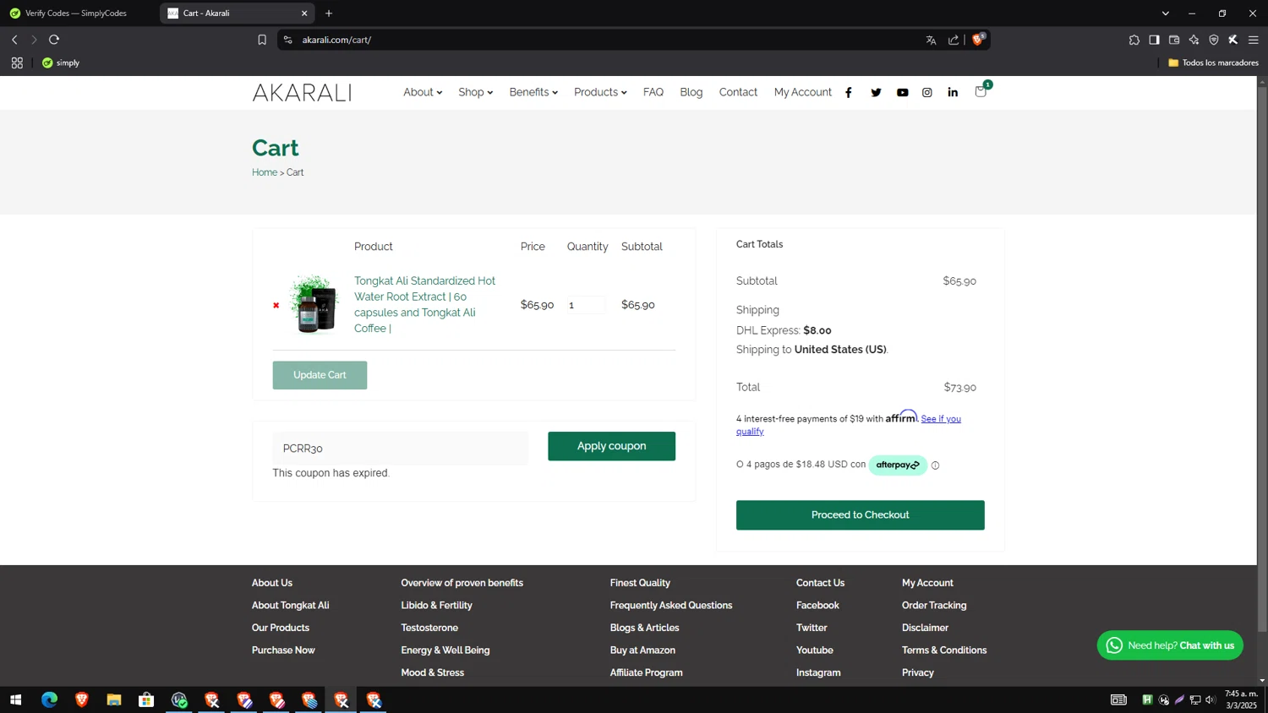The image size is (1268, 713).
Task: Switch to Verify Codes — SimplyCodes tab
Action: (x=78, y=14)
